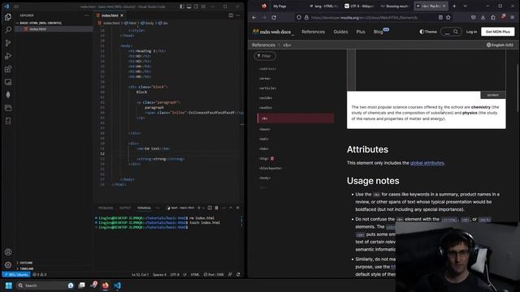Open the list all tabs dropdown in Firefox

[x=465, y=6]
